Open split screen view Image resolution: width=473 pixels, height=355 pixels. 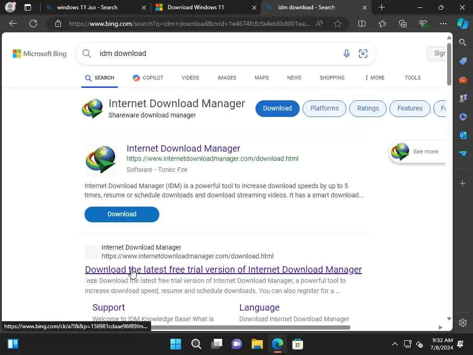click(x=362, y=24)
